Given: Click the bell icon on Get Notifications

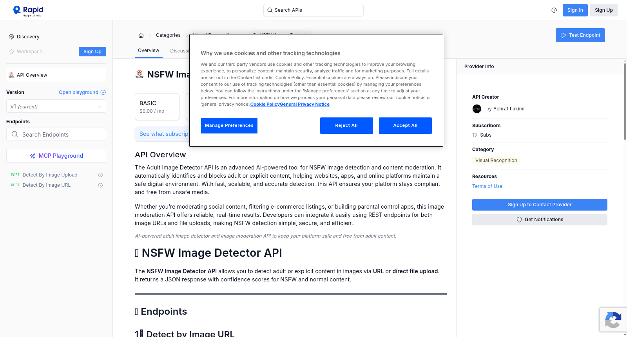Looking at the screenshot, I should click(x=520, y=220).
